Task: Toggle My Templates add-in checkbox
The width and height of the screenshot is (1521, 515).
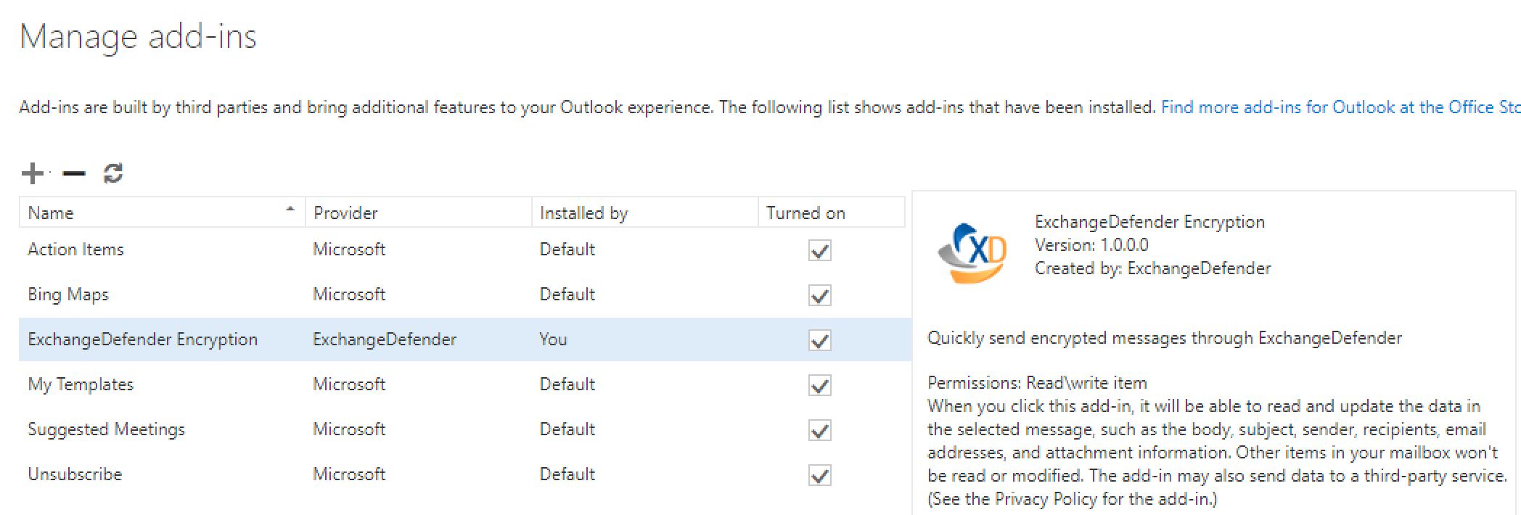Action: (x=819, y=386)
